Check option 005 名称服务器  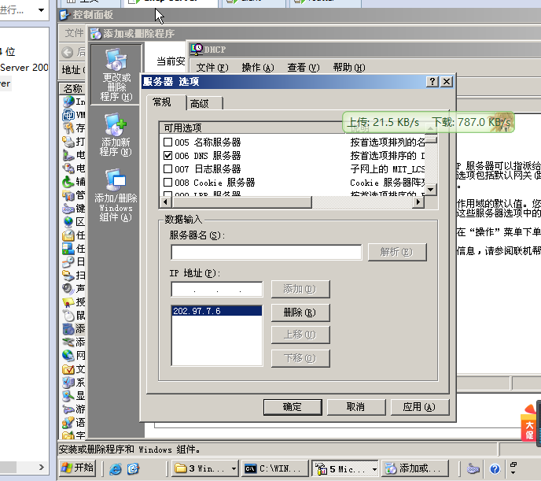click(167, 142)
